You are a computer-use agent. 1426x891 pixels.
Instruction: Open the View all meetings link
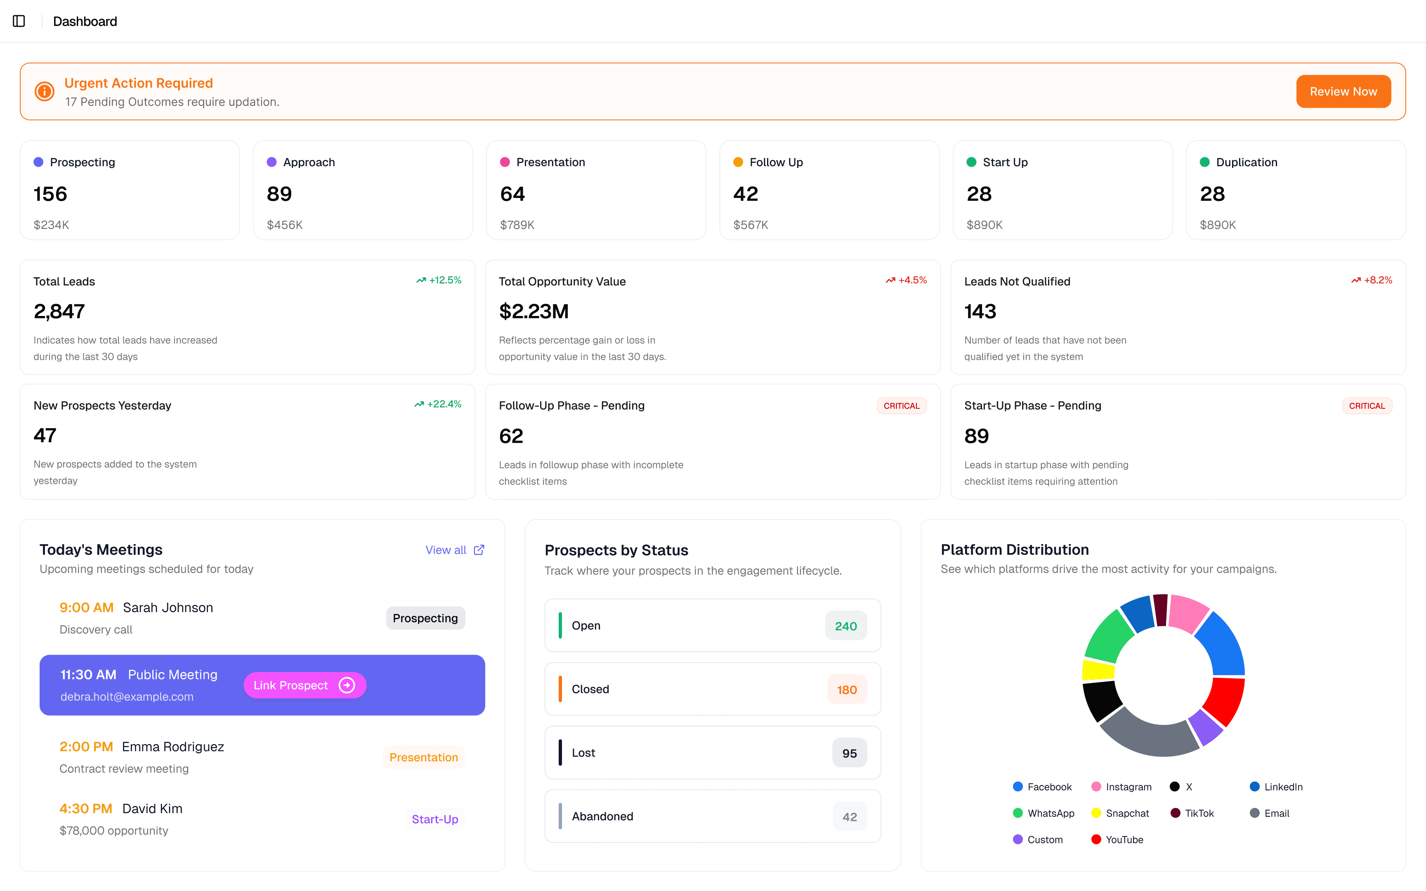pyautogui.click(x=446, y=550)
